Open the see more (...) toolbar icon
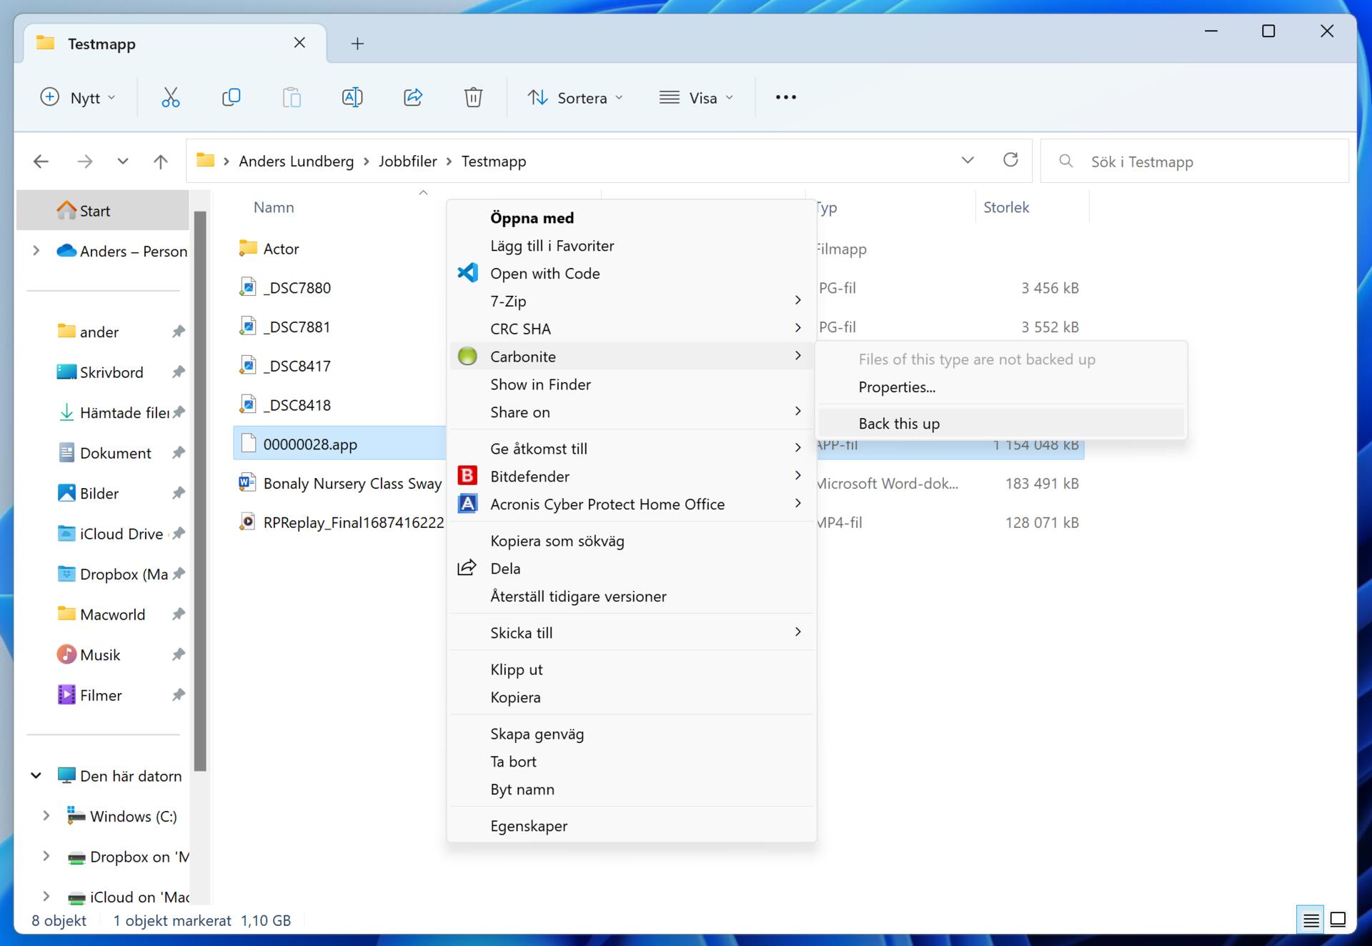This screenshot has width=1372, height=946. (x=785, y=97)
